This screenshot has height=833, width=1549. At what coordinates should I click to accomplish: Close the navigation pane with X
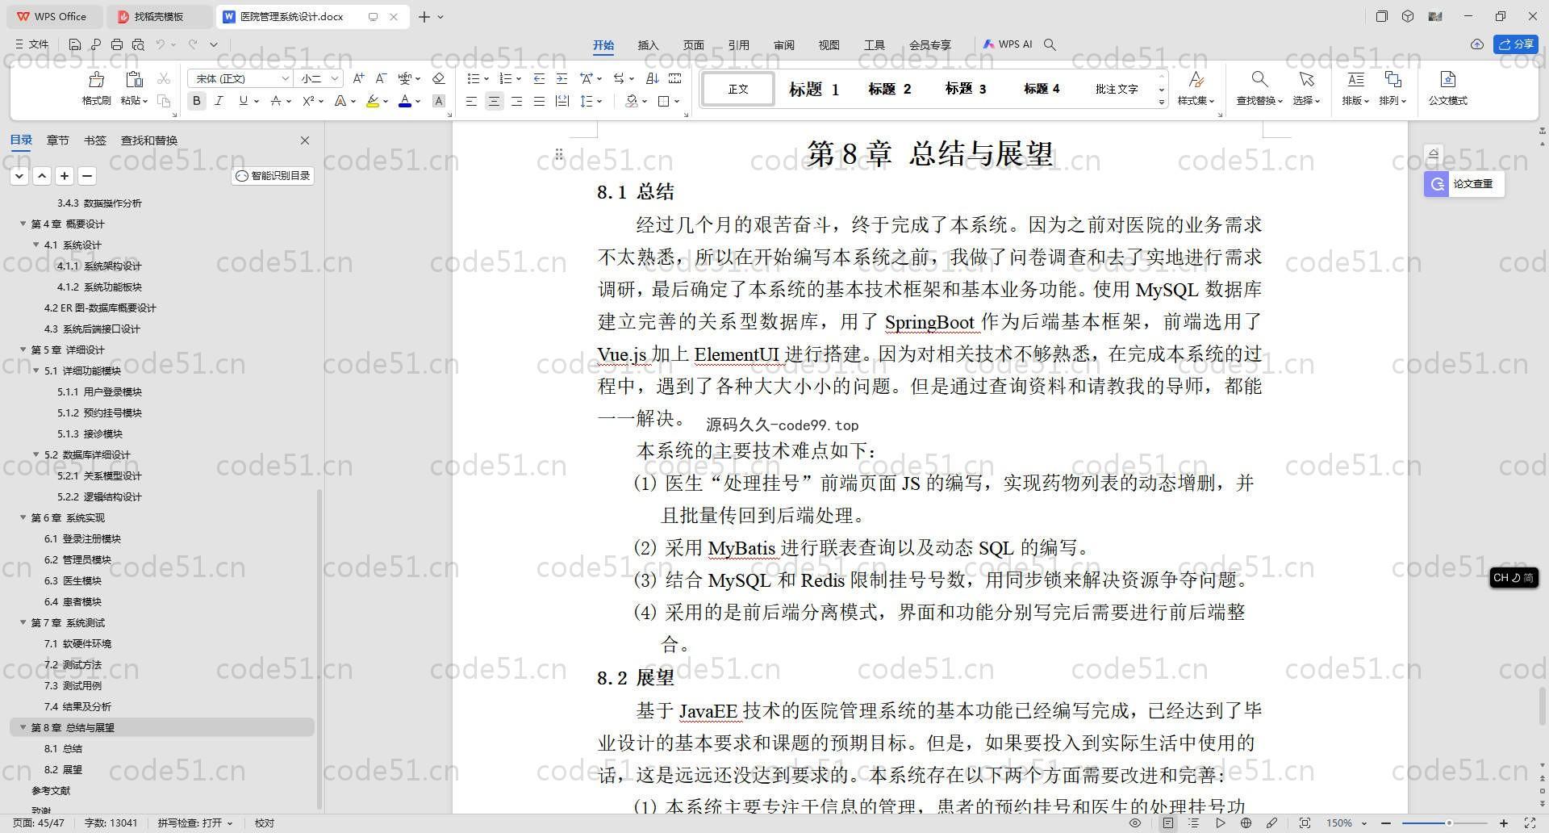coord(305,140)
